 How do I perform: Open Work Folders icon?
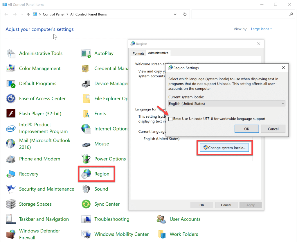(162, 234)
